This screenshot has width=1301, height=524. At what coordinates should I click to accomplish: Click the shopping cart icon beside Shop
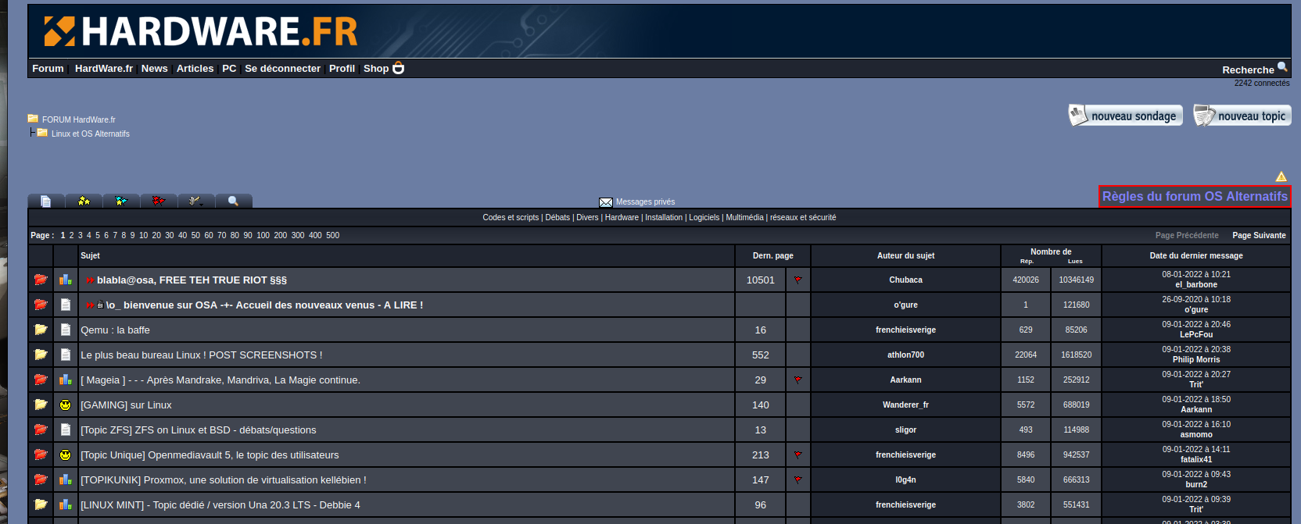tap(398, 68)
